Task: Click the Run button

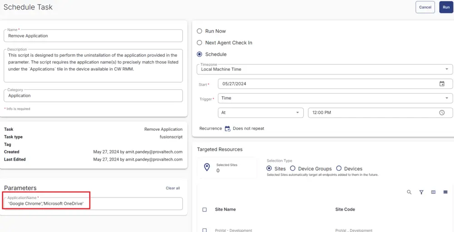Action: pos(446,7)
